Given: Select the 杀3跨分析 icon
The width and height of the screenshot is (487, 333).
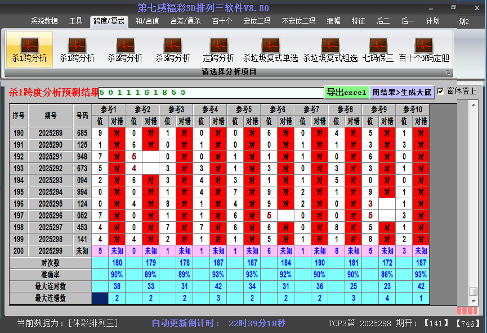Looking at the screenshot, I should coord(173,49).
